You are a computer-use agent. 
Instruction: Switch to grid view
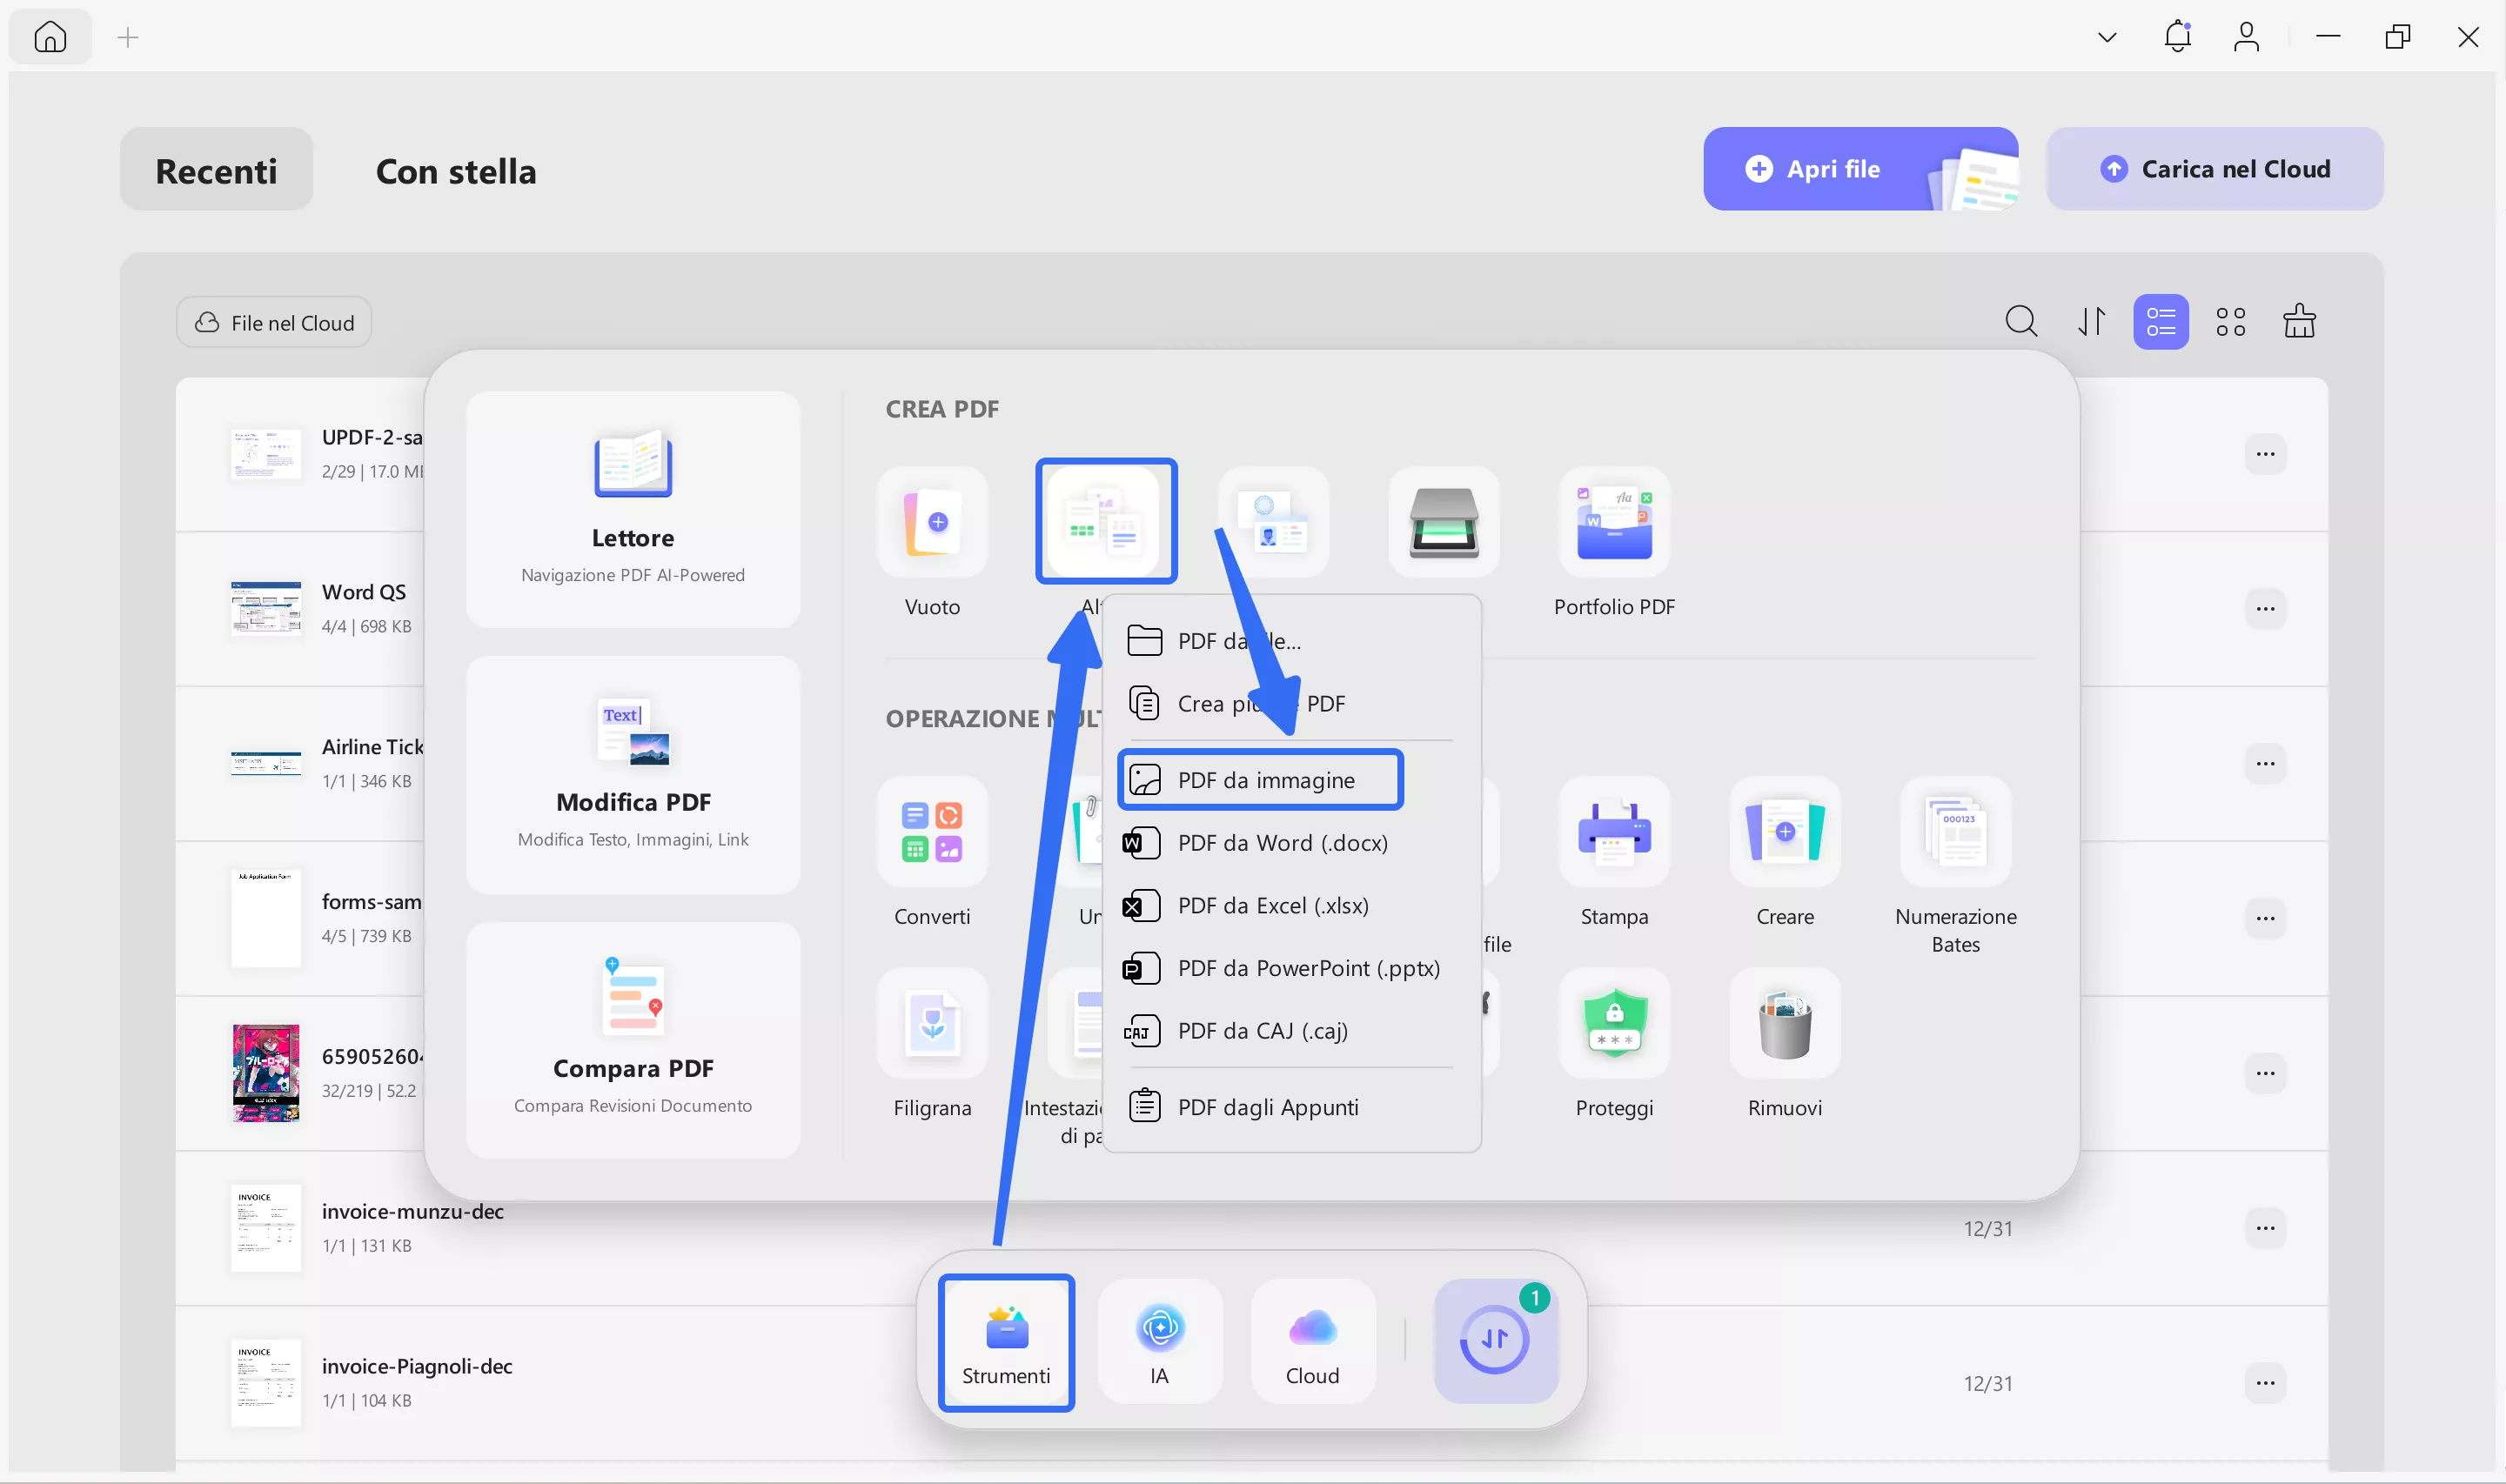2230,321
